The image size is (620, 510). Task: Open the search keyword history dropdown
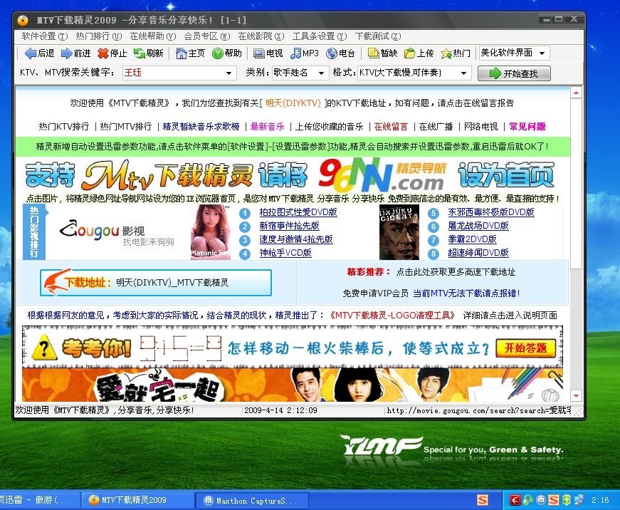228,72
